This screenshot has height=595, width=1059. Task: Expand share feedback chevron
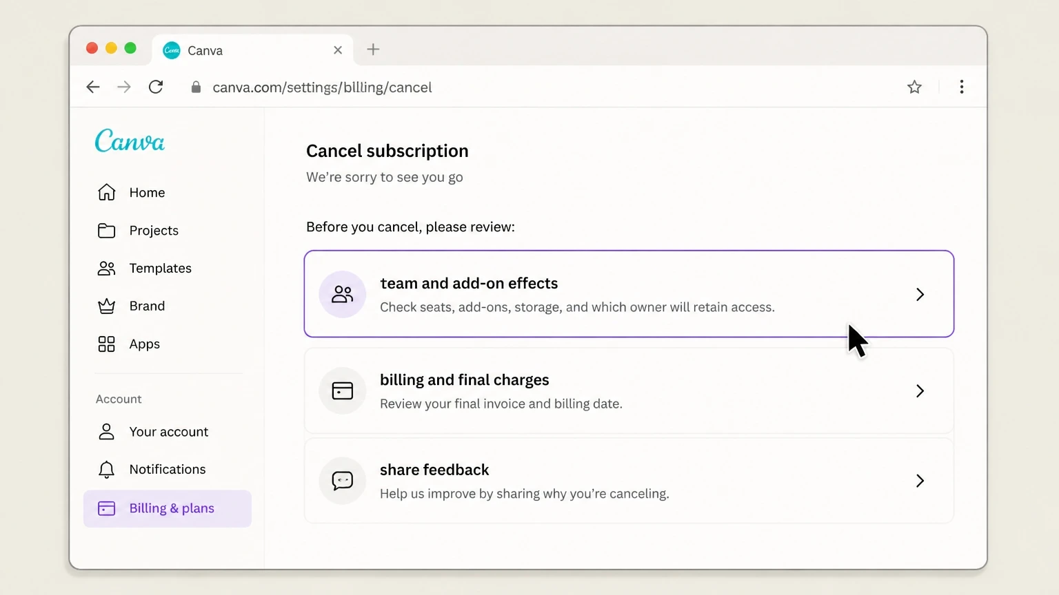coord(920,481)
